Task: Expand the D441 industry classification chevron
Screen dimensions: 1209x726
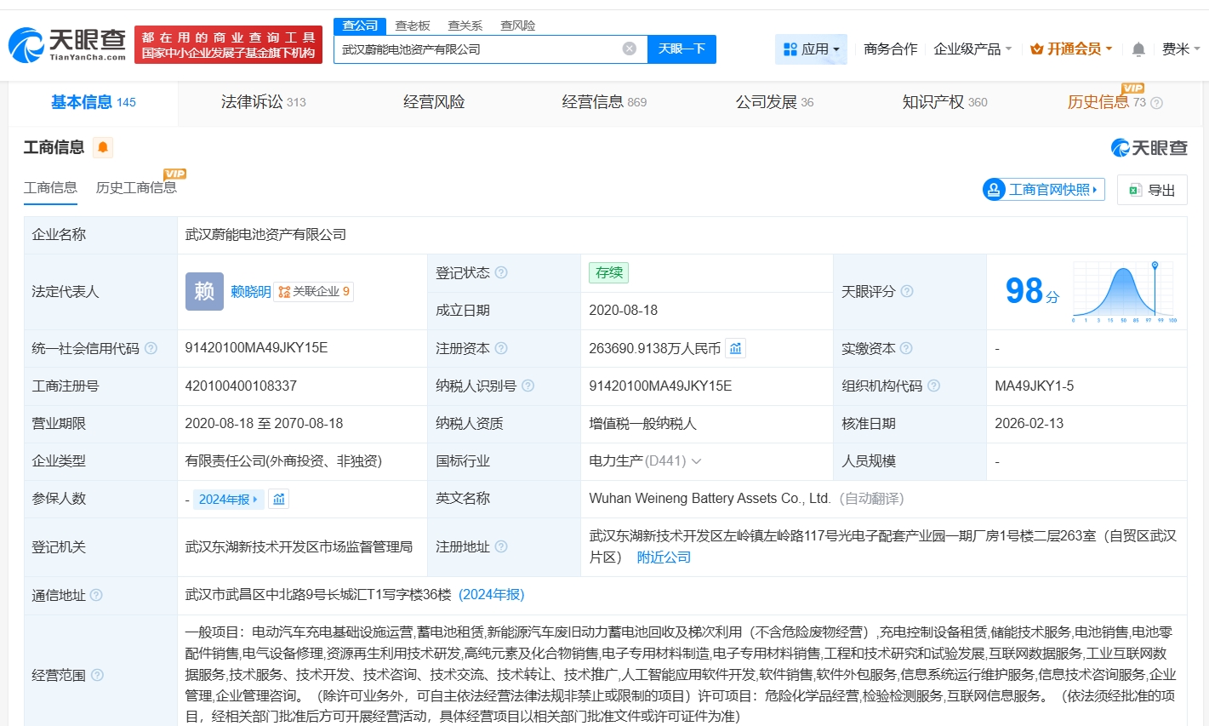Action: pyautogui.click(x=696, y=460)
